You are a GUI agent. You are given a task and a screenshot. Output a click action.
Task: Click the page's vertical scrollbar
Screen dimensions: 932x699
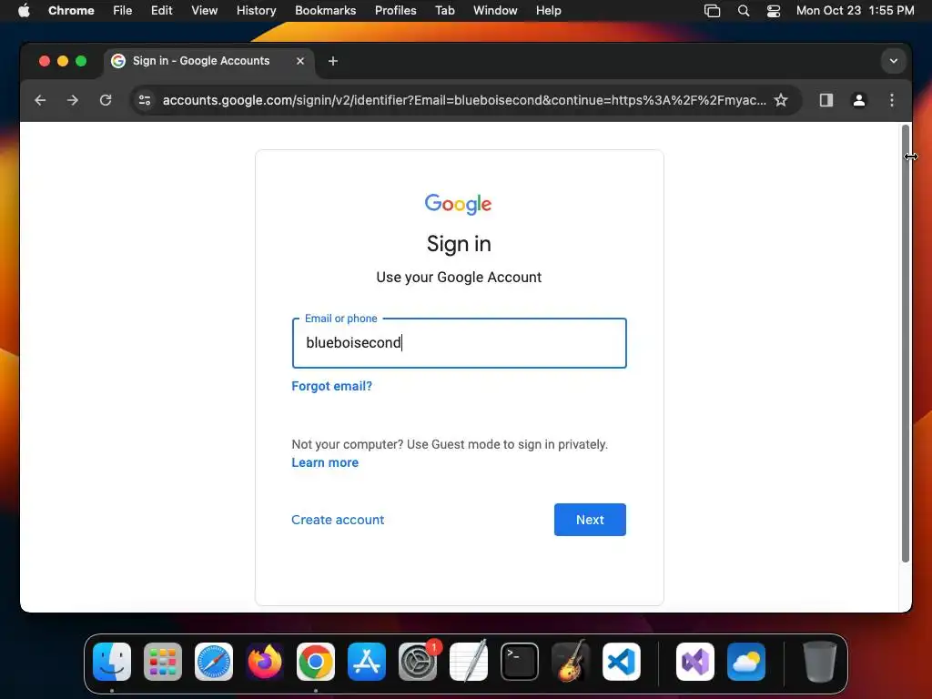[x=906, y=343]
